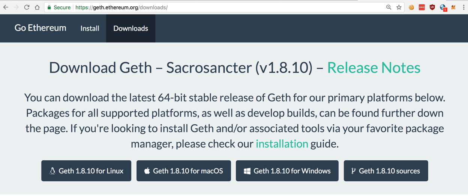The width and height of the screenshot is (468, 196).
Task: Open the Chrome three-dot menu
Action: (463, 7)
